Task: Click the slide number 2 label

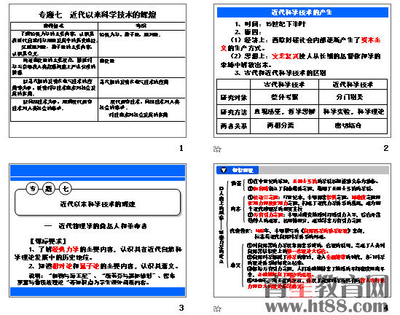Action: [x=386, y=148]
